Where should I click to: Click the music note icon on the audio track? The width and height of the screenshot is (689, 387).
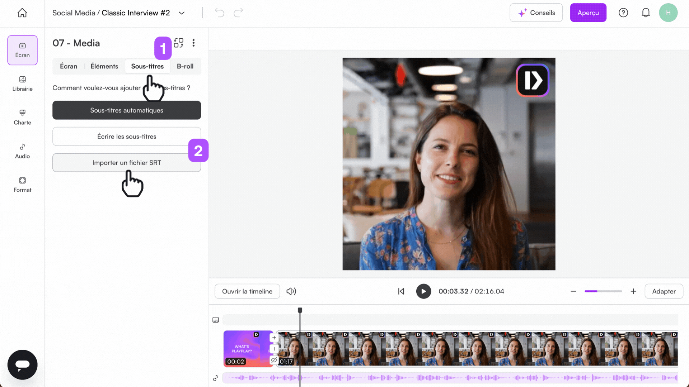pos(215,378)
